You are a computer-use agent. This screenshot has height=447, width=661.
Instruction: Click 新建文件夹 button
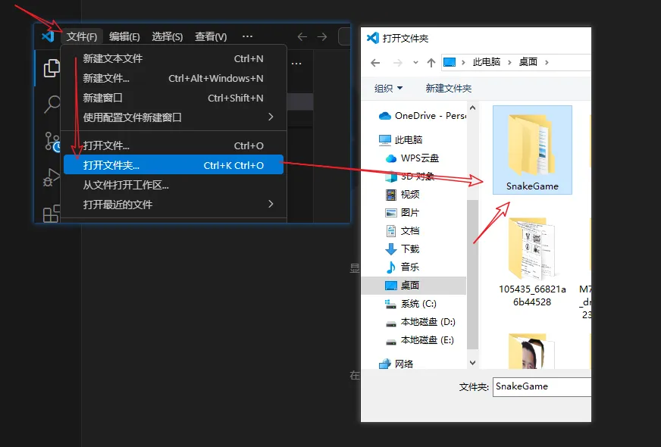[x=449, y=88]
